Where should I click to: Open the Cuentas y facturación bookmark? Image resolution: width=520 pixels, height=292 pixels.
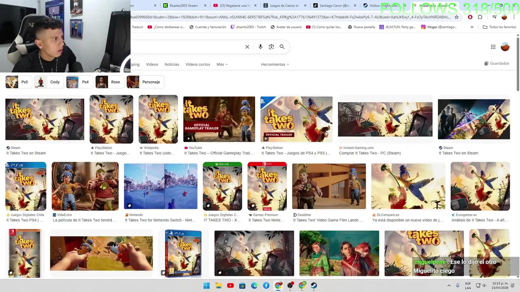[x=208, y=27]
